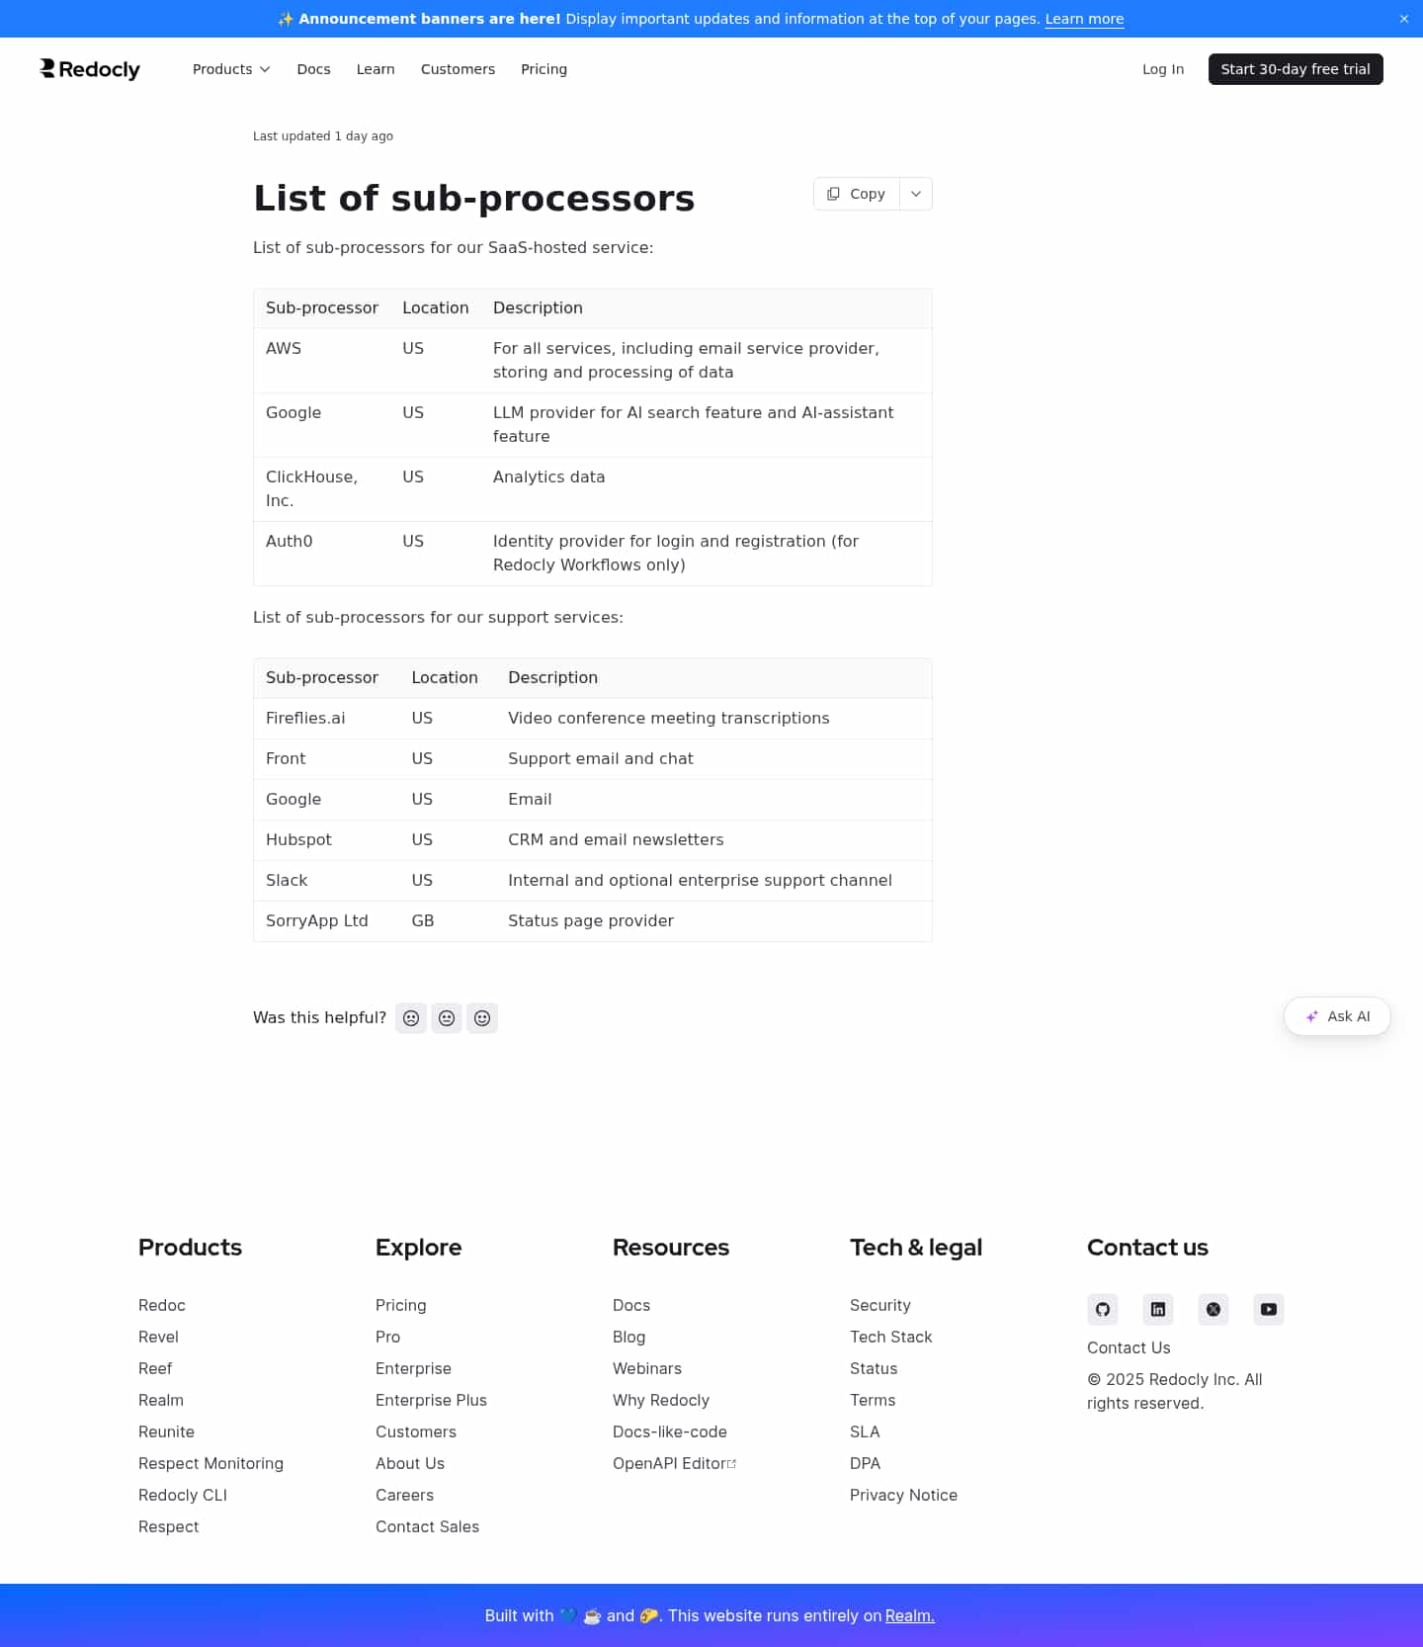Go to Pricing in top navigation
This screenshot has height=1647, width=1423.
coord(544,69)
